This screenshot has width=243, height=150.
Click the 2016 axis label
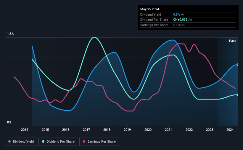click(66, 130)
